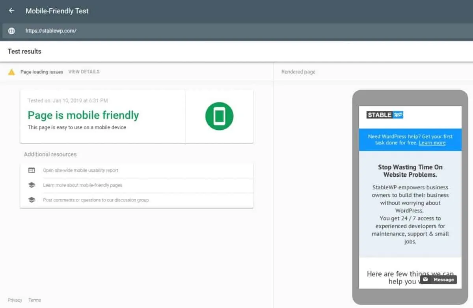473x308 pixels.
Task: Click the Additional resources heading
Action: tap(50, 154)
